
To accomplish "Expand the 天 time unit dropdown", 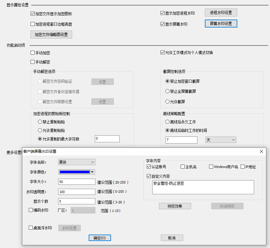I will click(x=221, y=140).
